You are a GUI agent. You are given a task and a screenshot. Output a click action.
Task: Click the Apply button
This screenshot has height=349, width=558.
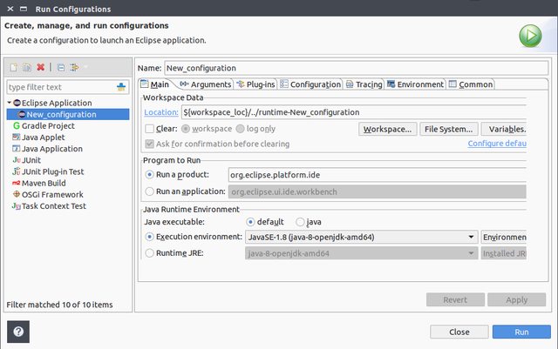517,299
